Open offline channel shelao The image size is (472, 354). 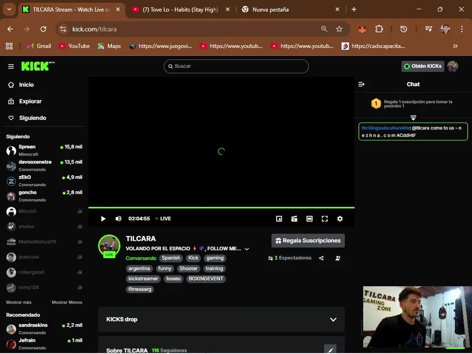point(44,226)
